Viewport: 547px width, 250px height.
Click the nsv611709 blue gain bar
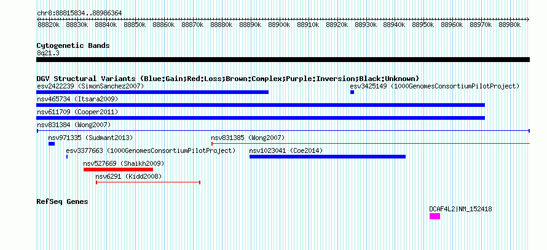[261, 118]
